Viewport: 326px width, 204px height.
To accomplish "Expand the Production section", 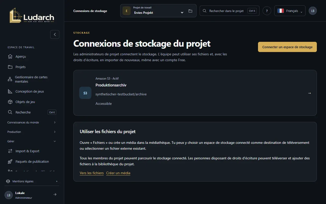I will pos(32,132).
